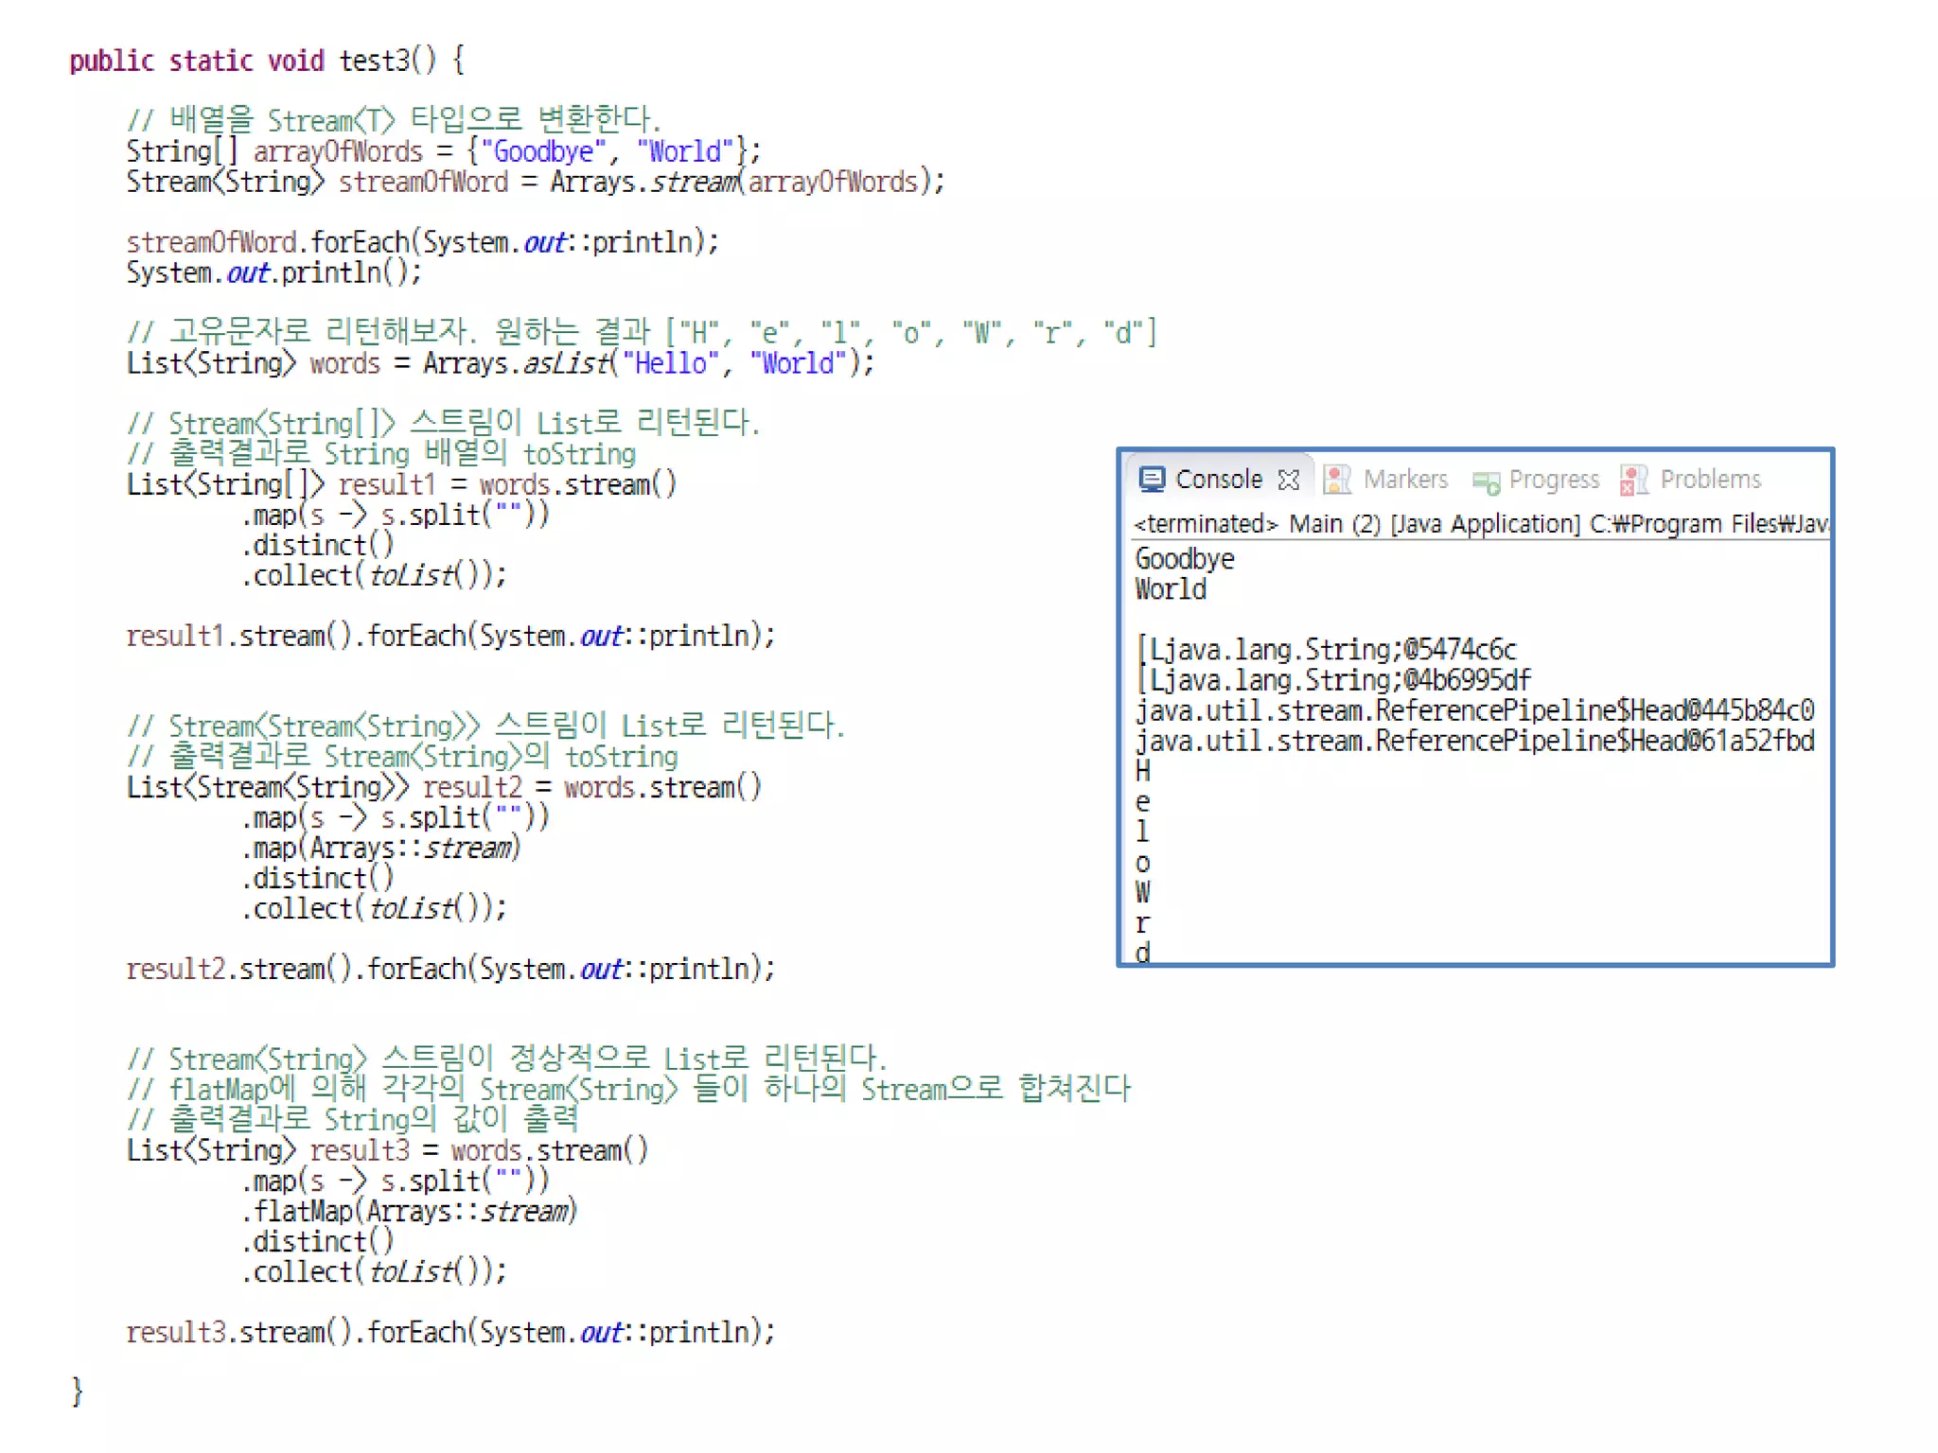The height and width of the screenshot is (1453, 1938).
Task: Switch to the Problems tab
Action: pyautogui.click(x=1710, y=480)
